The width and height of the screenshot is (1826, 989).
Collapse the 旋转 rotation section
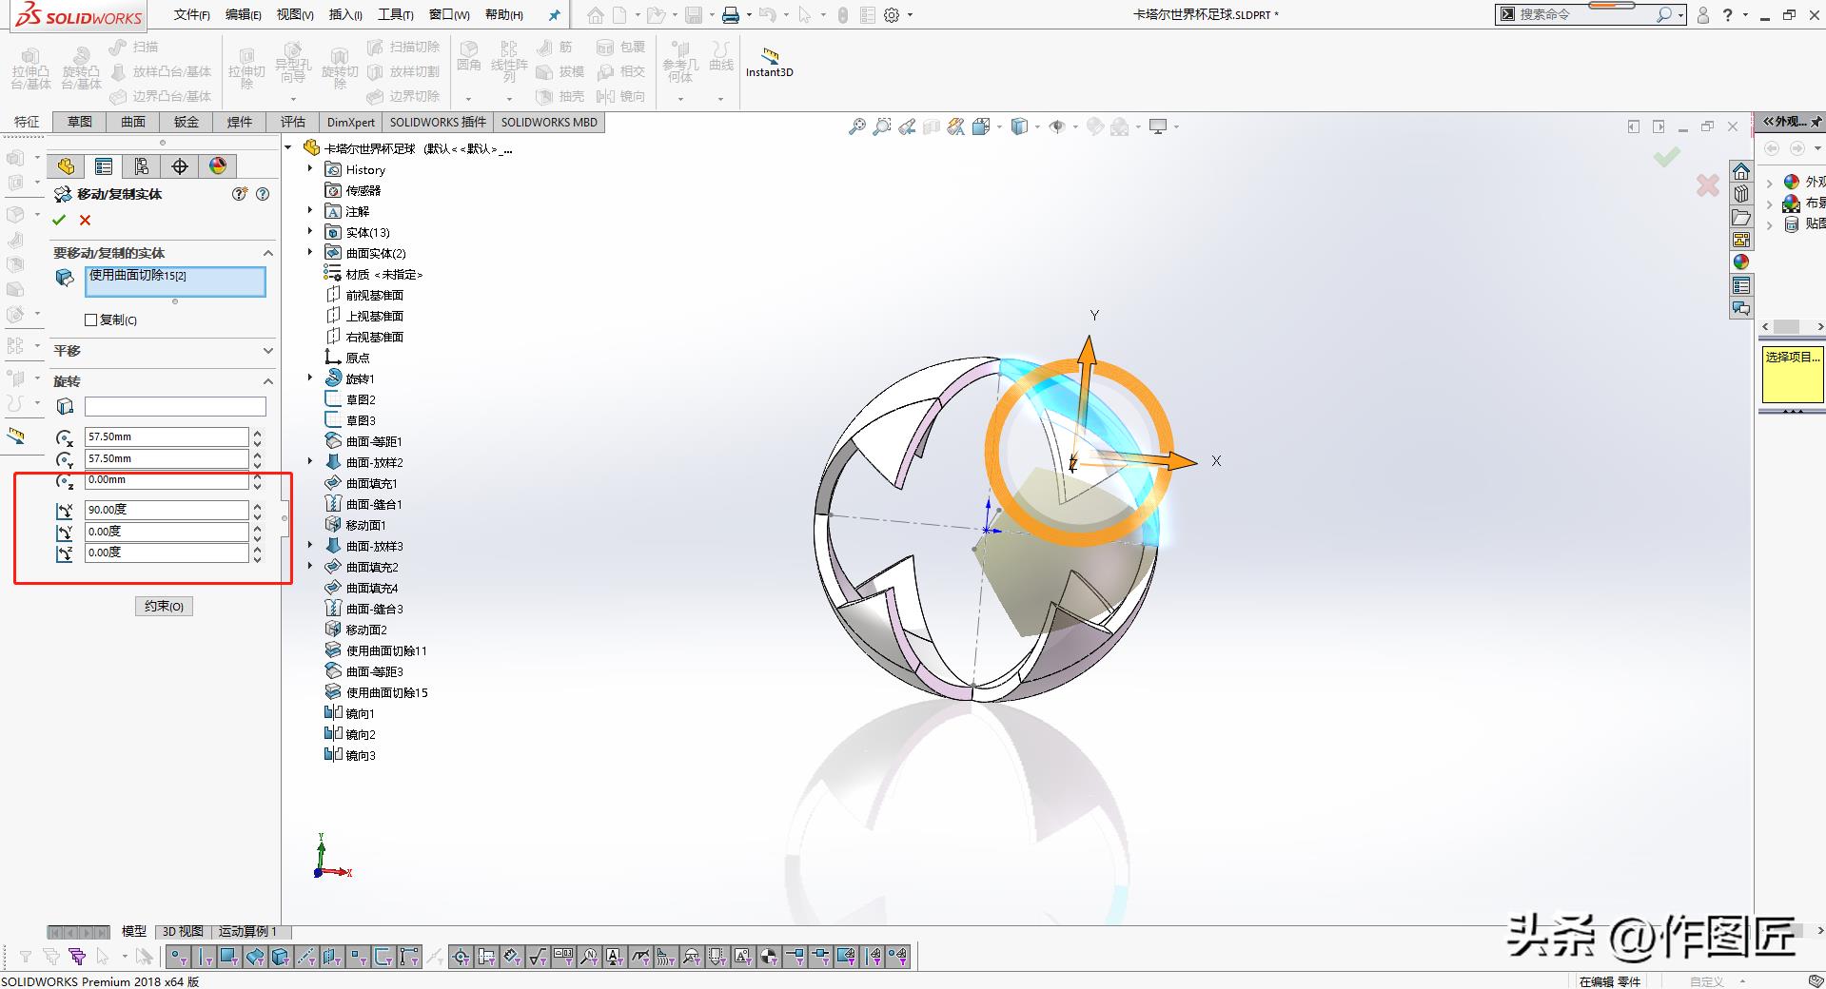coord(267,381)
